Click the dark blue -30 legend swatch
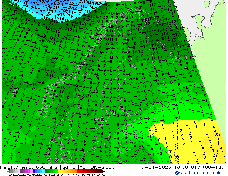228x176 pixels. 34,171
